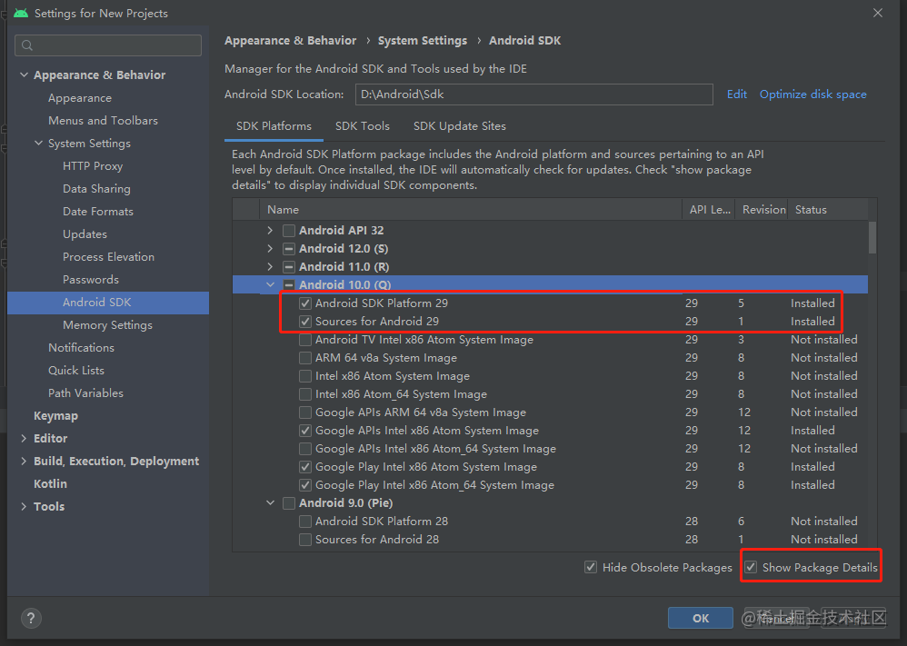Viewport: 907px width, 646px height.
Task: Click the help question mark icon
Action: click(x=31, y=618)
